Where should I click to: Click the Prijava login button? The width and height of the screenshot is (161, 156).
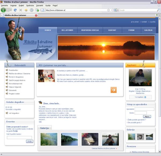coord(147,117)
